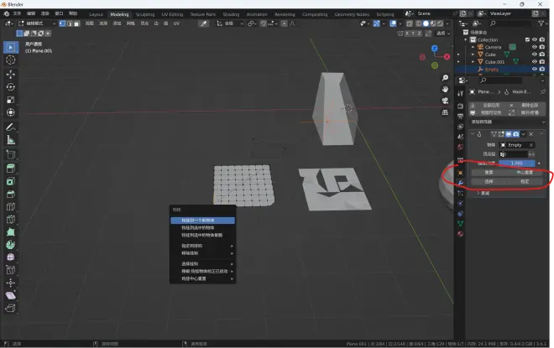Select the Move tool
This screenshot has width=554, height=348.
click(11, 74)
